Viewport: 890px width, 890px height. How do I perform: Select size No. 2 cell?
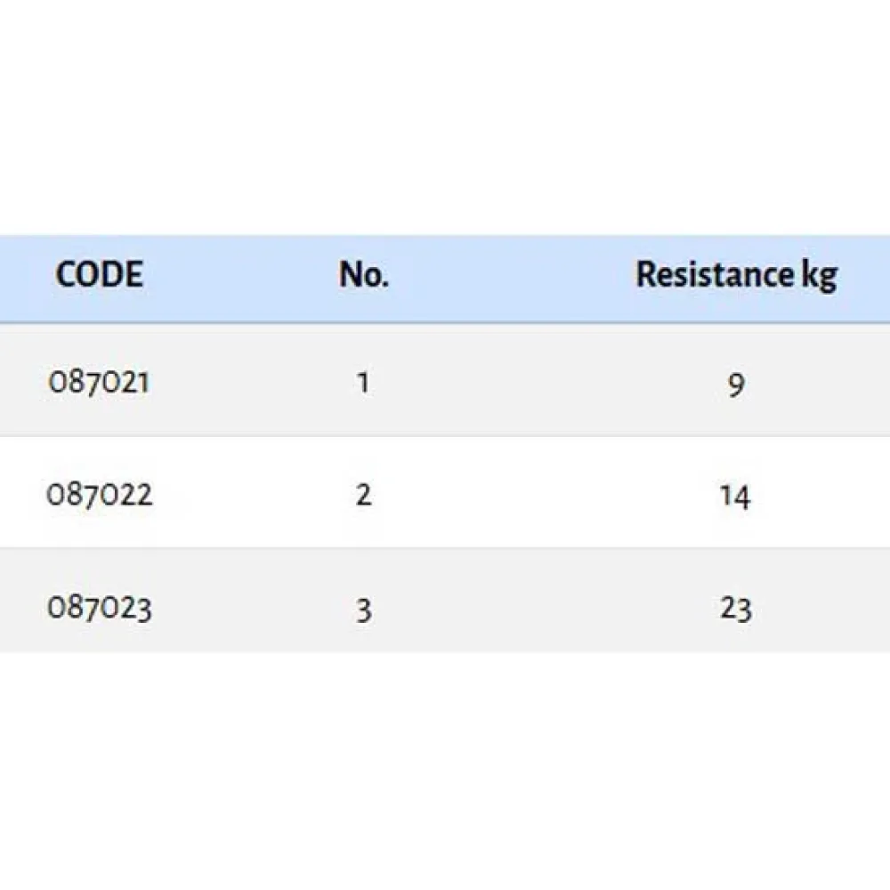[363, 495]
